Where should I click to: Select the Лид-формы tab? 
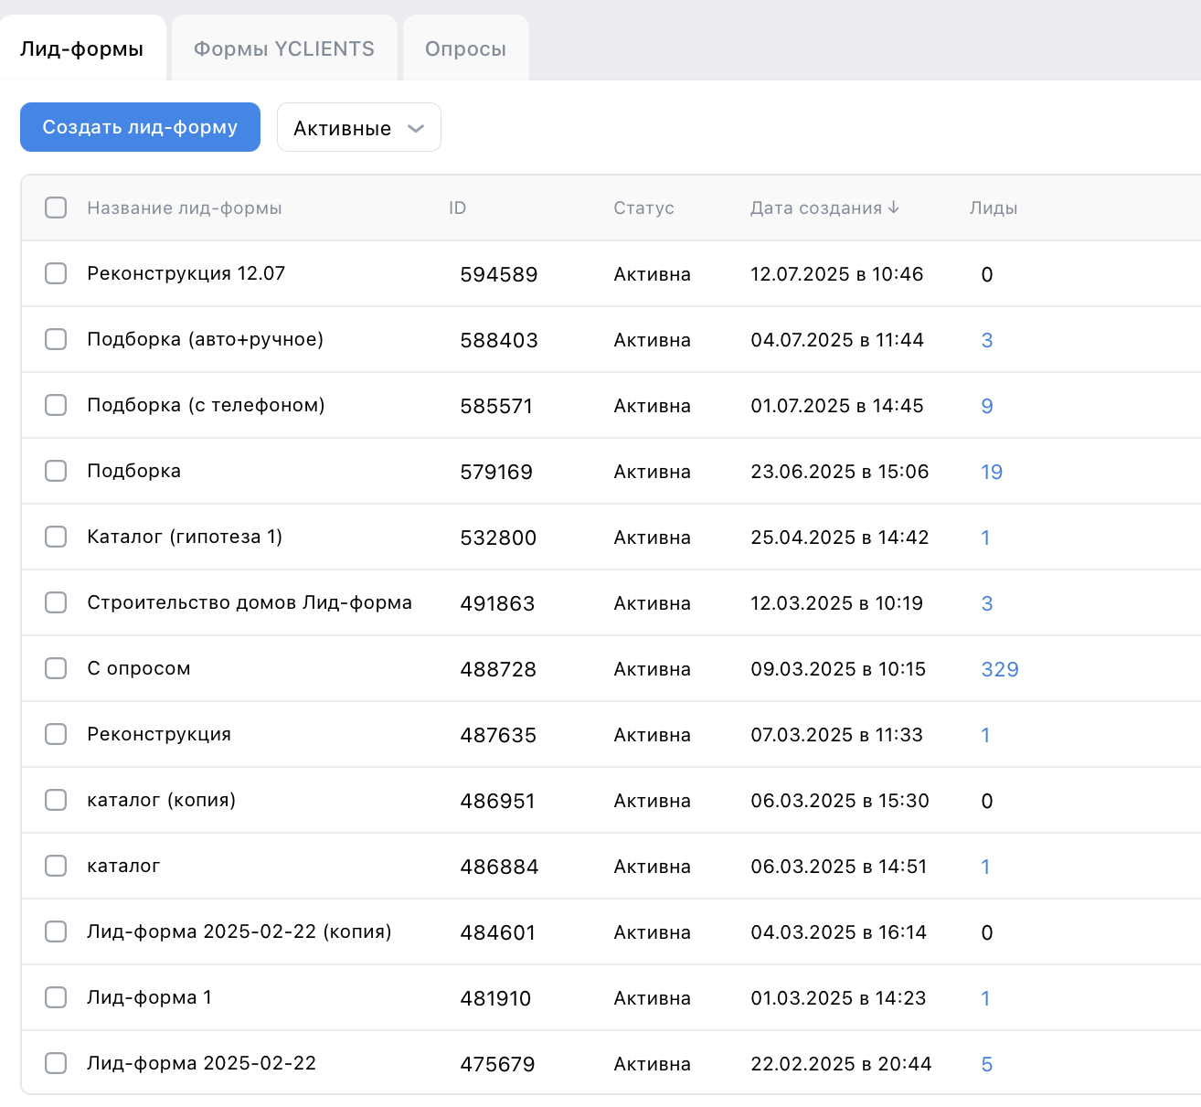(82, 49)
